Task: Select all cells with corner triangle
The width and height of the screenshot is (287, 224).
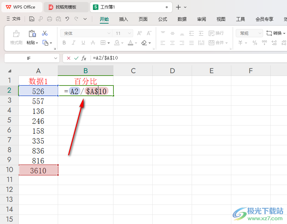Action: [x=10, y=71]
